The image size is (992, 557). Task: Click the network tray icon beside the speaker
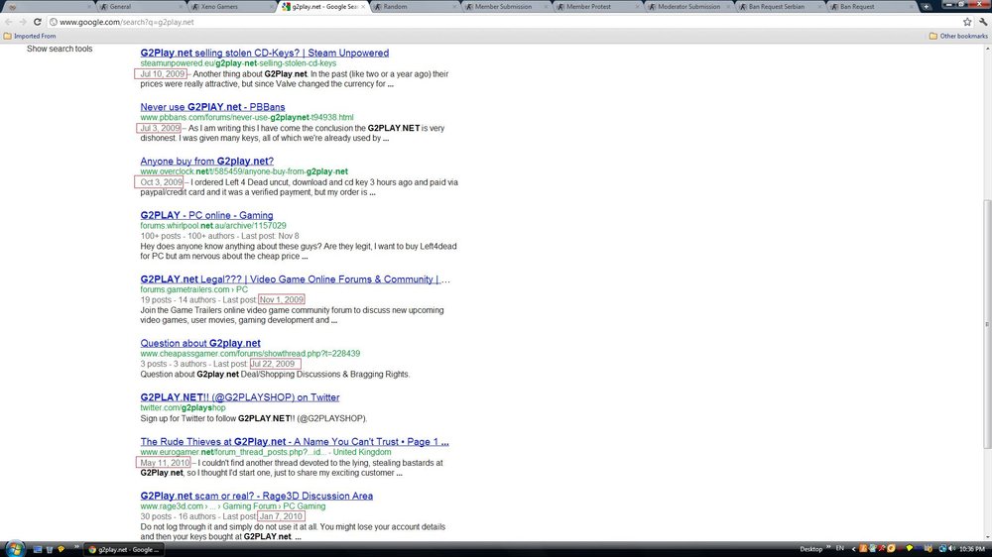[x=942, y=549]
